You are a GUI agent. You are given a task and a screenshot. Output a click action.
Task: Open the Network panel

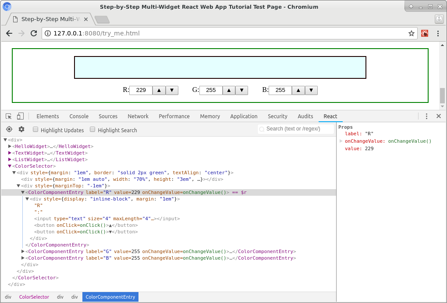(138, 116)
